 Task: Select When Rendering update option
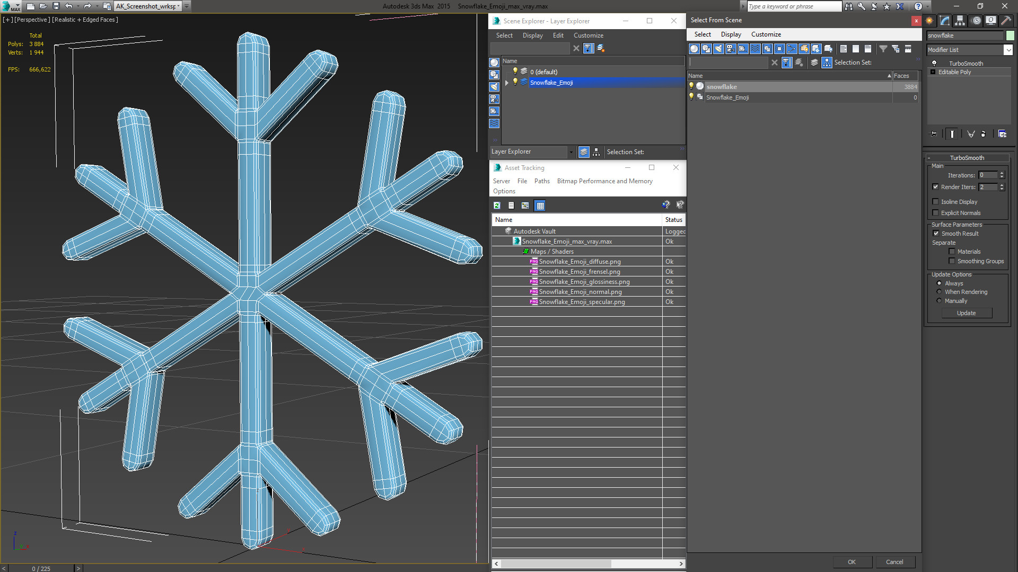pyautogui.click(x=939, y=292)
